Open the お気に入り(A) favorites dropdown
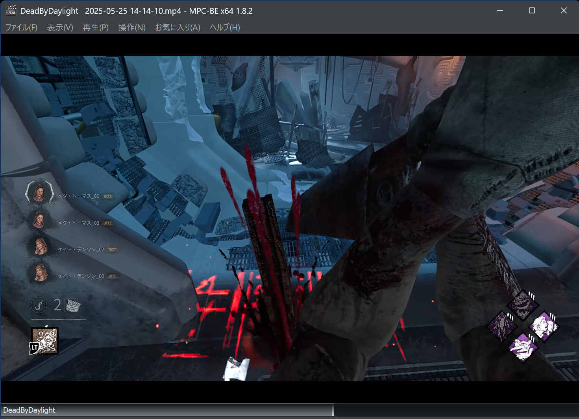 (178, 28)
